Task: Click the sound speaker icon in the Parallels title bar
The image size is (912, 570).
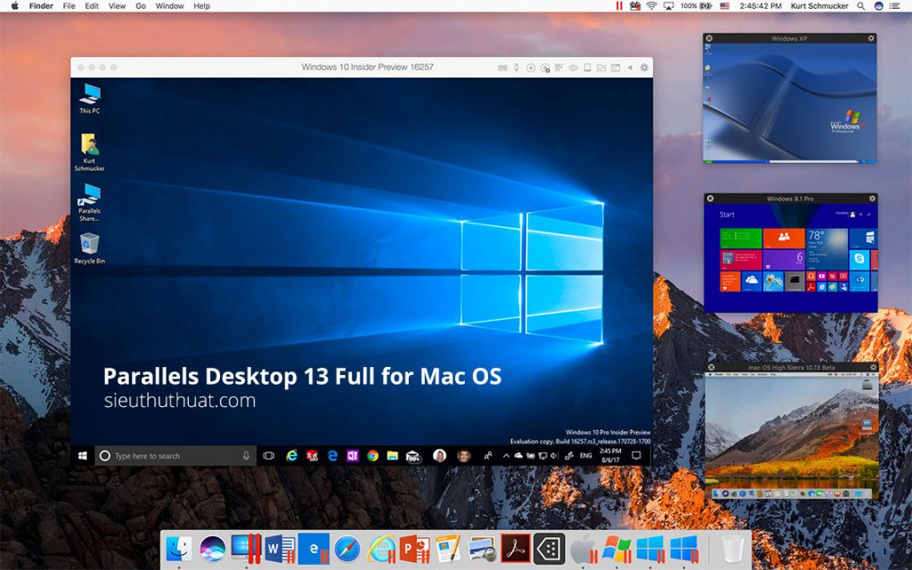Action: (573, 68)
